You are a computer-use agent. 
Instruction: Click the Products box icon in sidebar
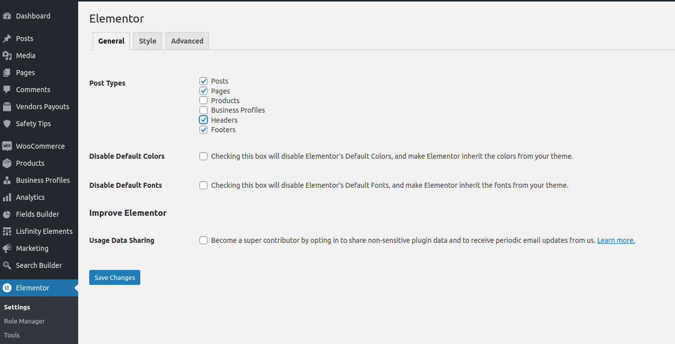pyautogui.click(x=7, y=163)
